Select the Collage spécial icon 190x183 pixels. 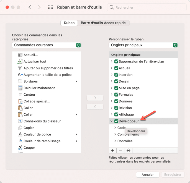coord(20,101)
